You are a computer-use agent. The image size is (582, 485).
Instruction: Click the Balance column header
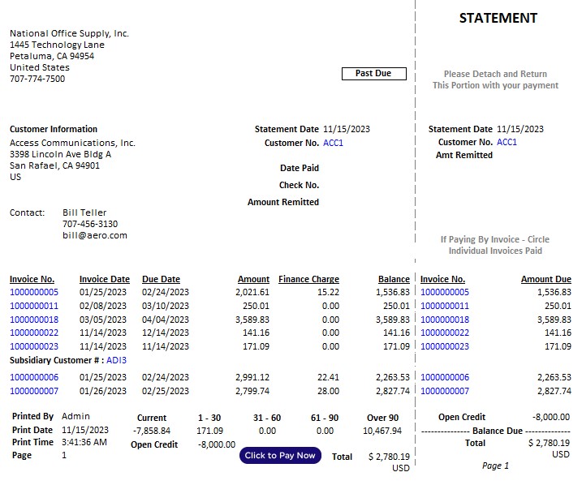pyautogui.click(x=394, y=279)
